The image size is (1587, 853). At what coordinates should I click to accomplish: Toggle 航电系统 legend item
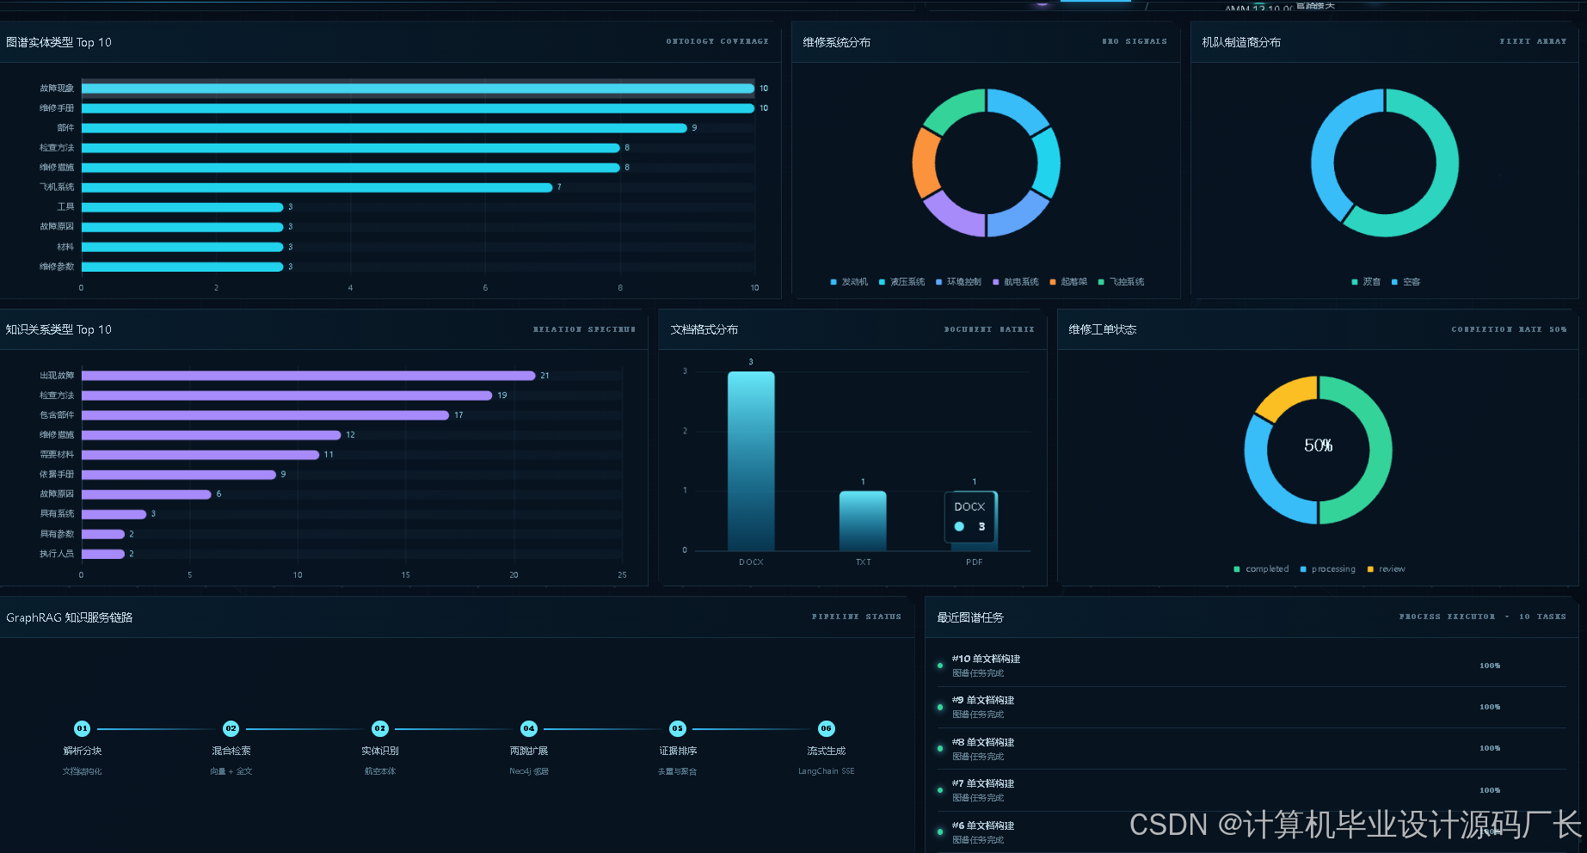pos(1015,282)
